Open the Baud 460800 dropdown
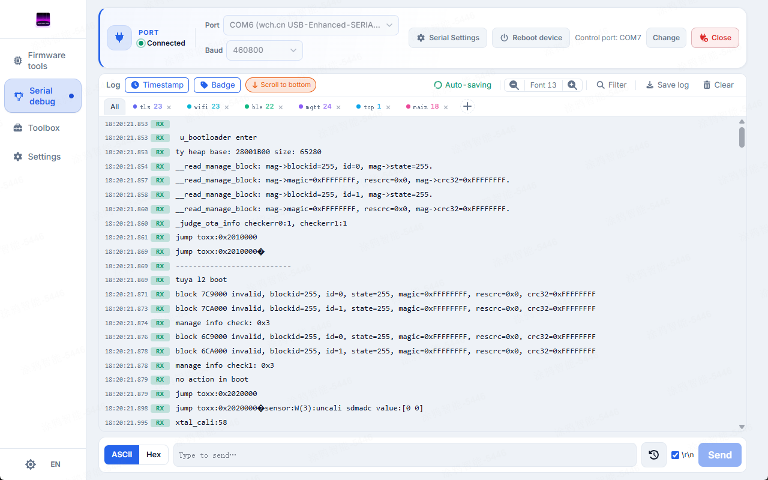The width and height of the screenshot is (768, 480). (264, 50)
